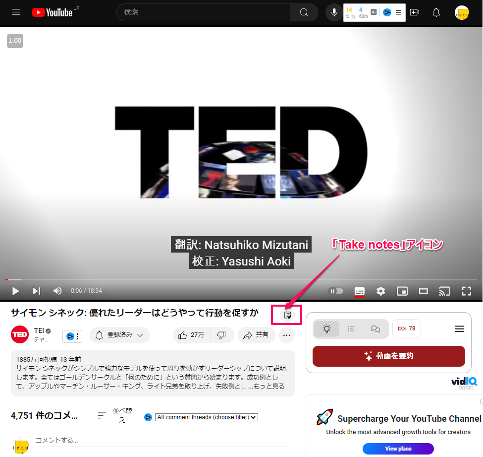Screen dimensions: 483x457
Task: Click the 1.00 playback speed badge
Action: point(15,41)
